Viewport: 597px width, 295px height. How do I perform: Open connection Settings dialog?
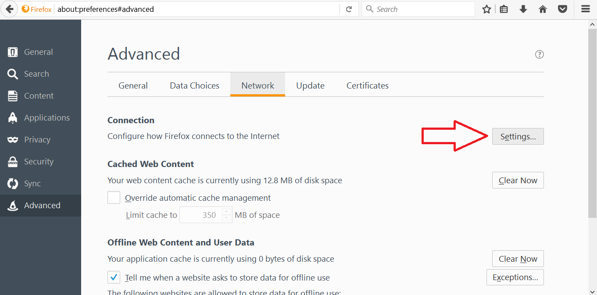(x=518, y=136)
